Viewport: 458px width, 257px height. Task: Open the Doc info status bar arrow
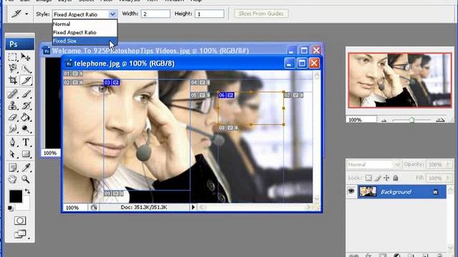click(193, 207)
